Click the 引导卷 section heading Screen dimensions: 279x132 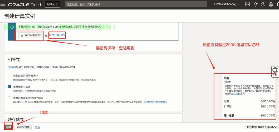coord(14,59)
